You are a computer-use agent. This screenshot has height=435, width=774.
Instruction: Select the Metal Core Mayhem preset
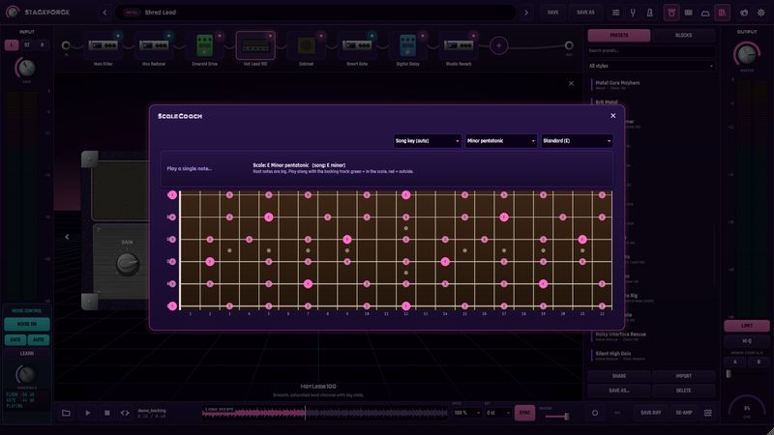651,85
